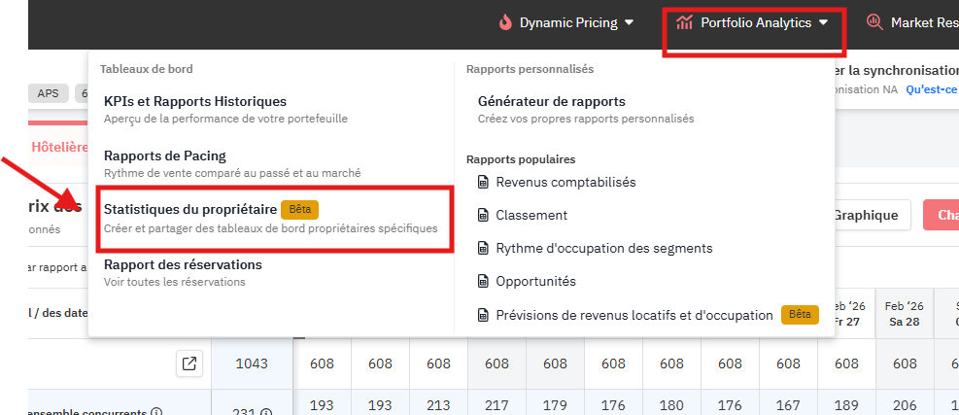Open Rythme d'occupation des segments report
This screenshot has height=415, width=959.
click(x=603, y=248)
